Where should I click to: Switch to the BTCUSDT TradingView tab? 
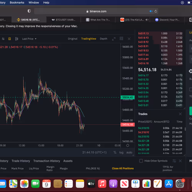(x=63, y=20)
